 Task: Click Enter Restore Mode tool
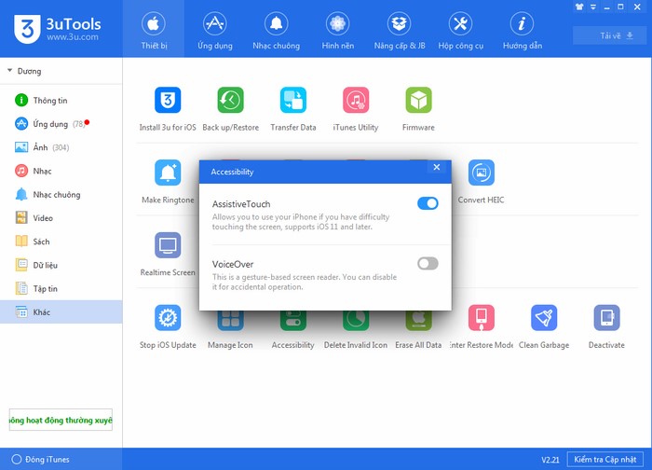482,318
